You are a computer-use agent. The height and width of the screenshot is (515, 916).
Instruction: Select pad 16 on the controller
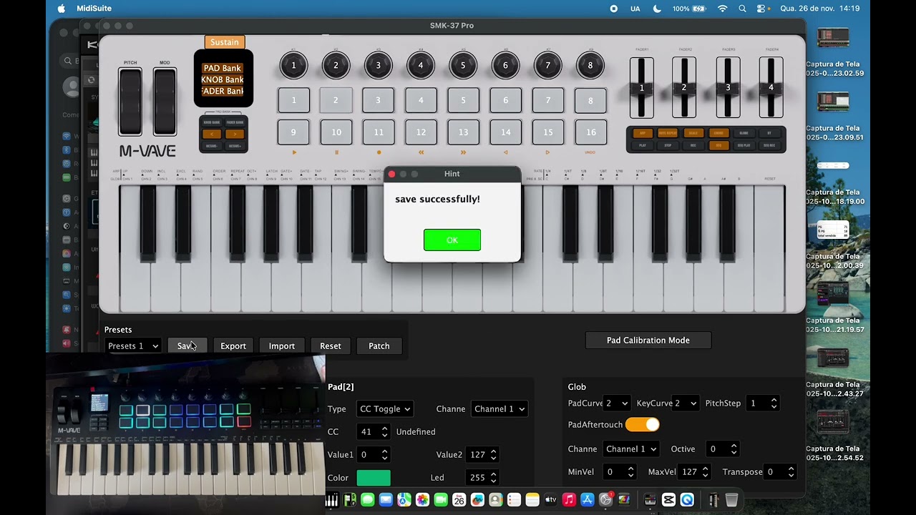[590, 132]
